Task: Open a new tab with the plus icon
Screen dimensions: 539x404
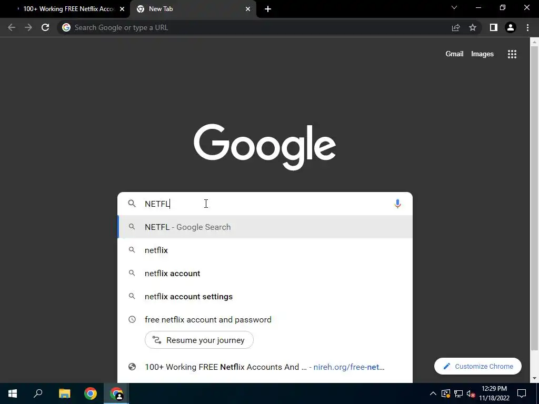Action: 268,9
